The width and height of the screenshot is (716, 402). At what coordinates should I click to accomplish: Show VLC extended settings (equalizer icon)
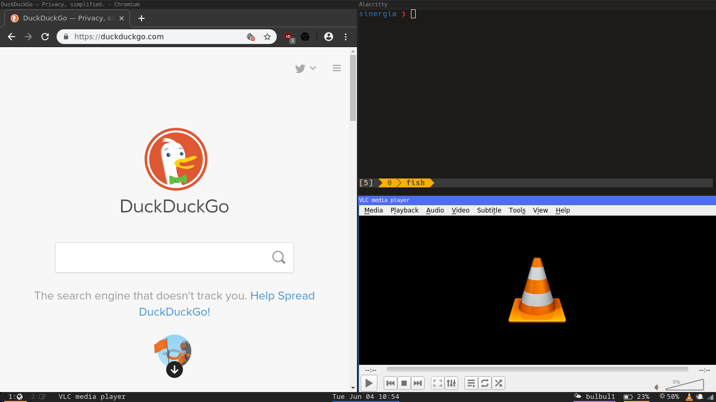point(451,383)
